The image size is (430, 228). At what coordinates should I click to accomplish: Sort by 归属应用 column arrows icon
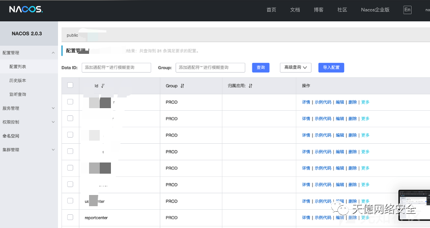250,86
